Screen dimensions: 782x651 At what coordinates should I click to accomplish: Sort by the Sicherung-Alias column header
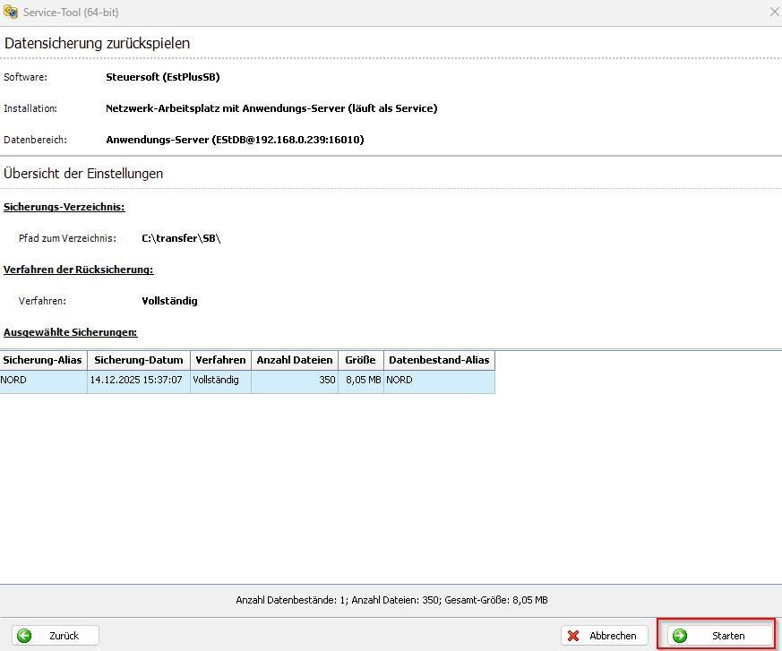pyautogui.click(x=42, y=360)
